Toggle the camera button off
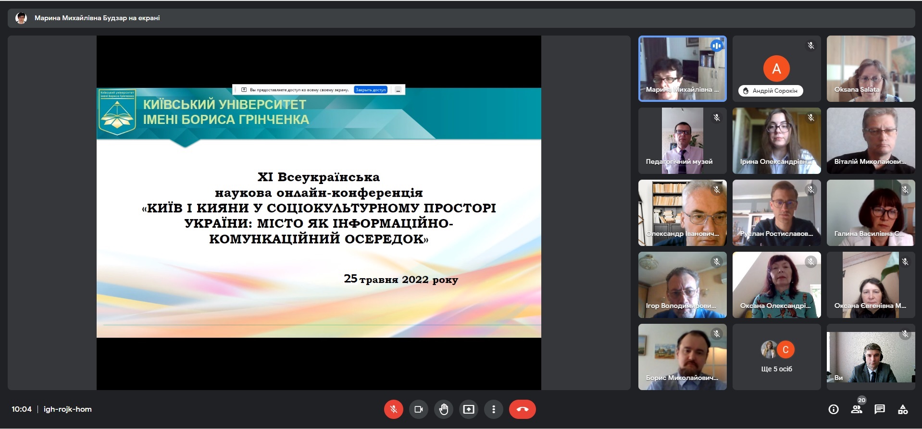This screenshot has height=429, width=922. tap(418, 409)
